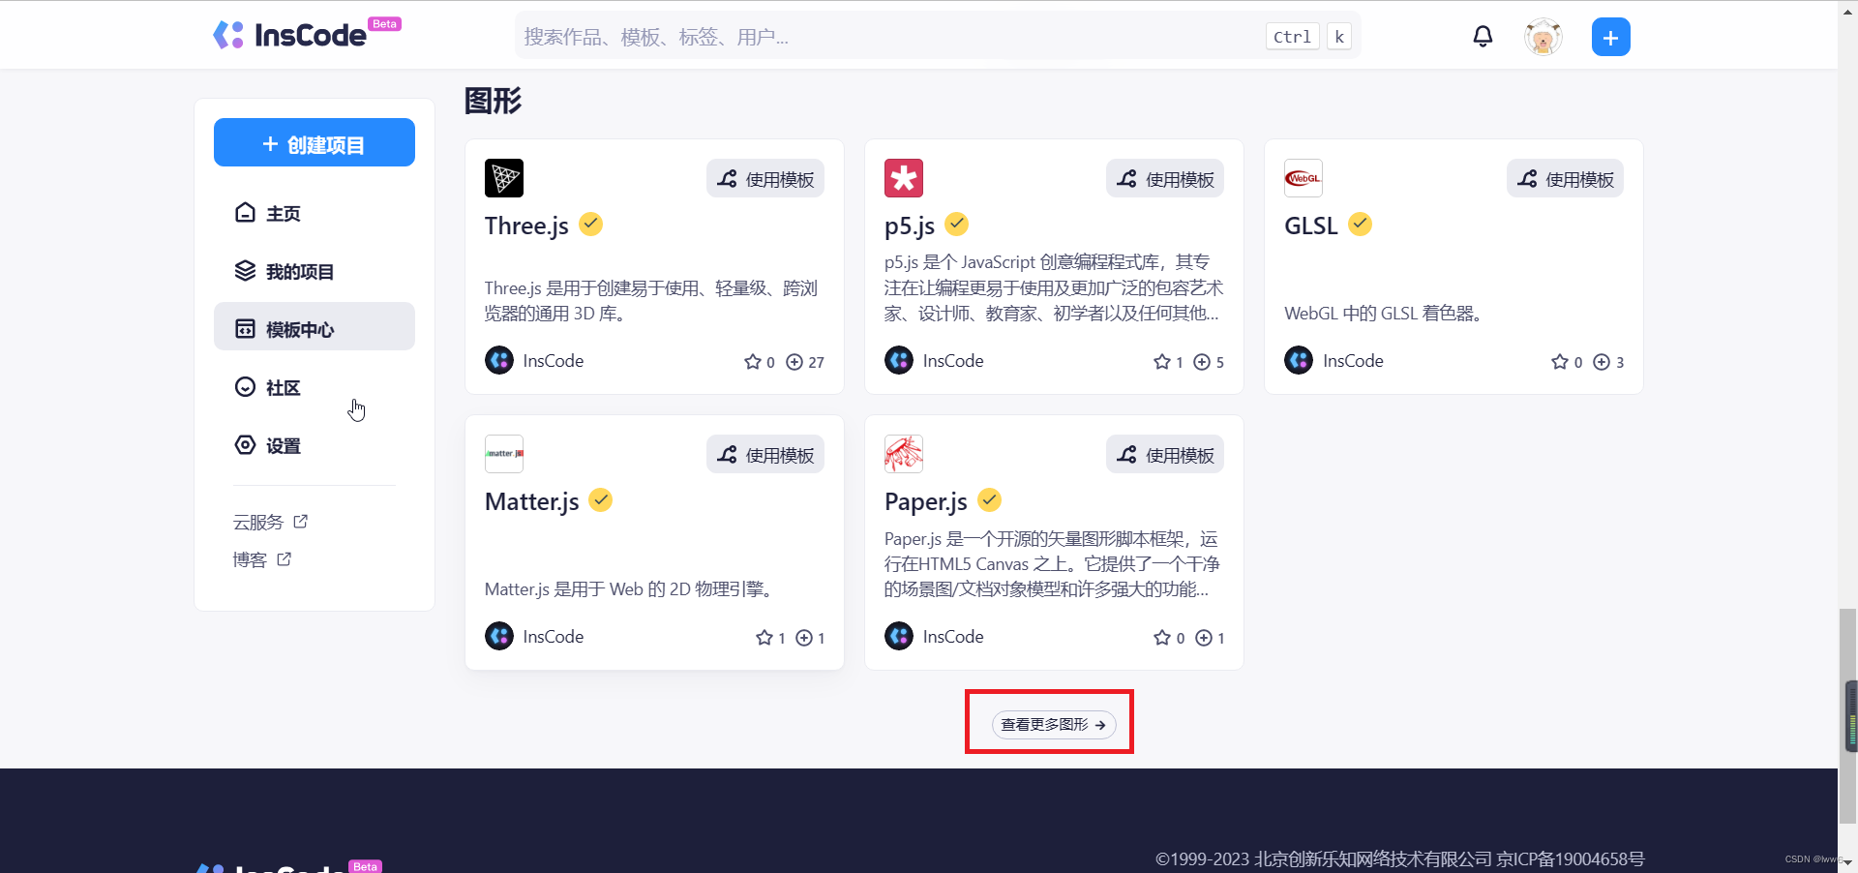1858x873 pixels.
Task: Click the Paper.js verified badge
Action: coord(989,500)
